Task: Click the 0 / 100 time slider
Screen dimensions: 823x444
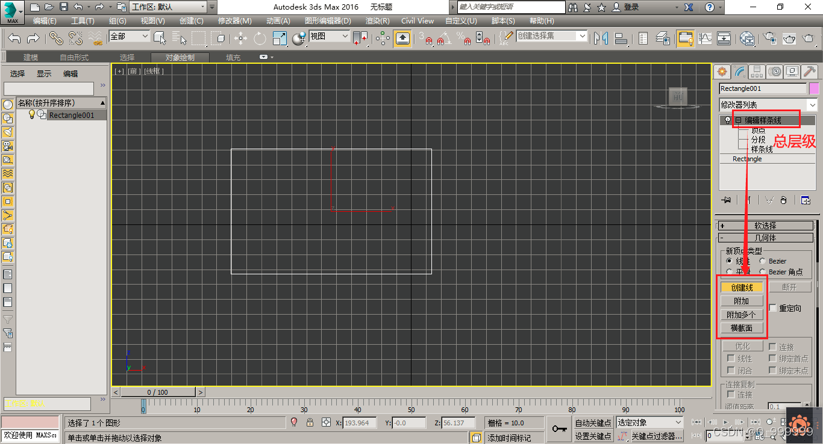Action: pos(158,392)
